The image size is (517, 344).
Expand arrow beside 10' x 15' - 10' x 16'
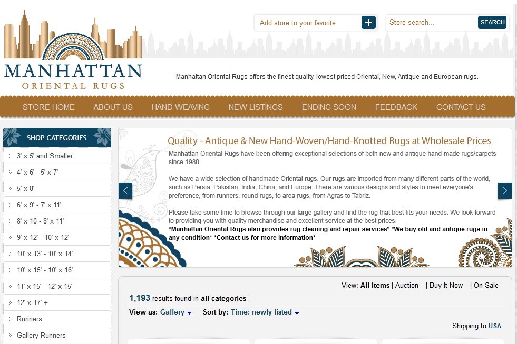click(x=10, y=270)
